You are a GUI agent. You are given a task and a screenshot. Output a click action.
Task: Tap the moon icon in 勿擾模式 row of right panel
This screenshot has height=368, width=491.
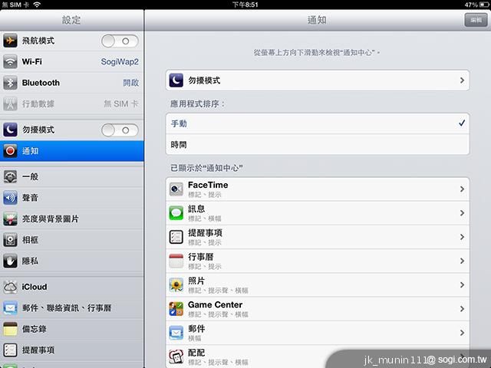176,80
